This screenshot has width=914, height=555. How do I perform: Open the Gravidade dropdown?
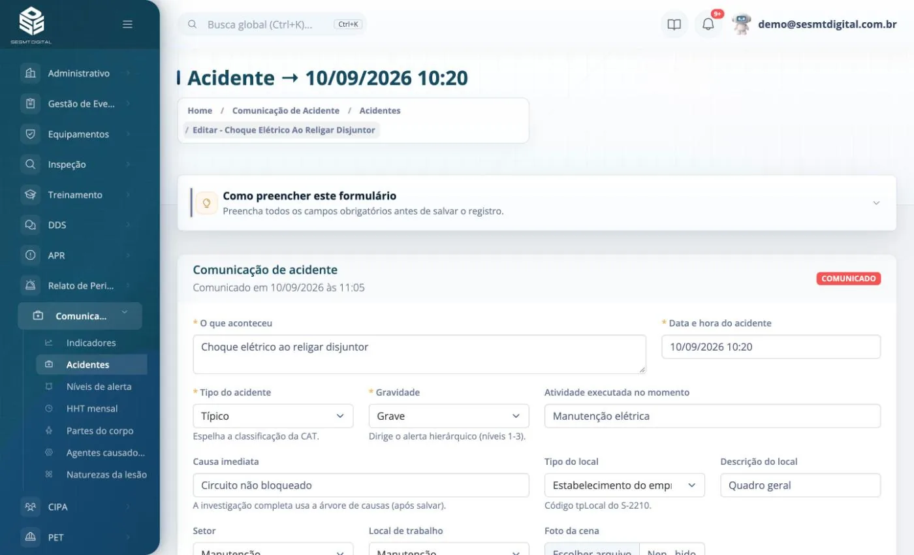tap(449, 416)
